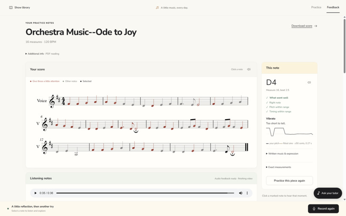This screenshot has height=216, width=346.
Task: Click the page vertical scrollbar
Action: coord(344,46)
